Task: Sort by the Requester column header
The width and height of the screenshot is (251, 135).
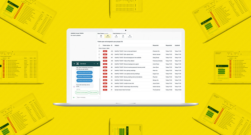Action: click(x=156, y=46)
